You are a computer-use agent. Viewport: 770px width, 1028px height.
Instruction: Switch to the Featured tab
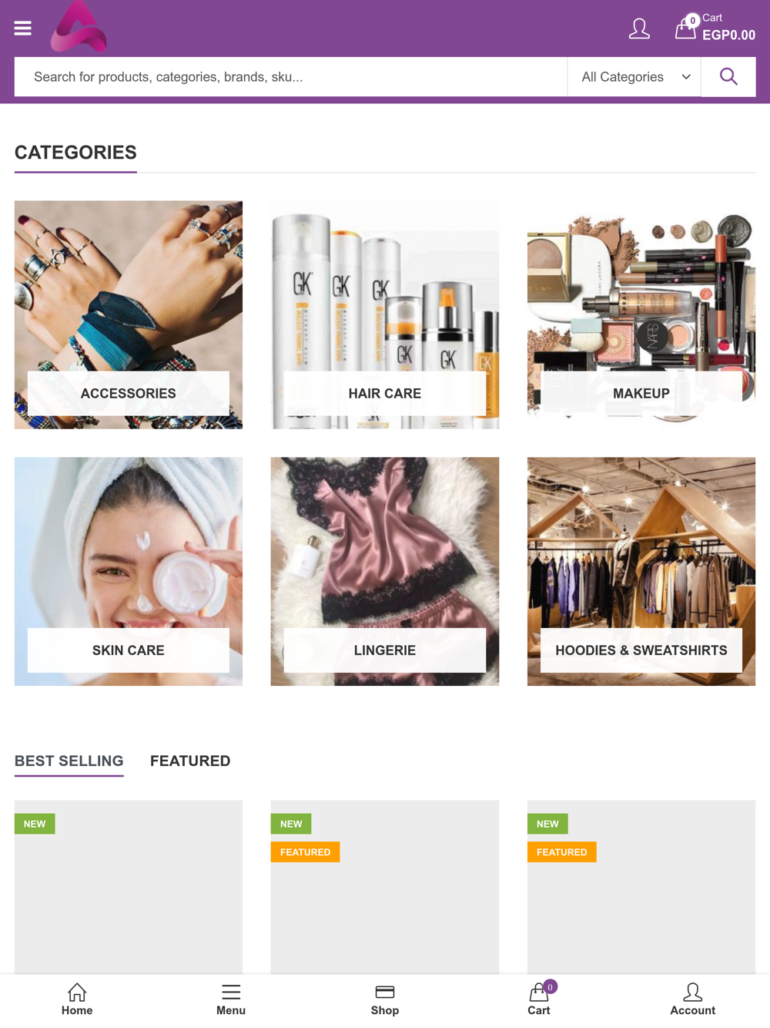pos(190,761)
